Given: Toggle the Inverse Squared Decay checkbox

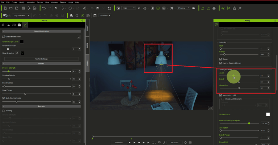Looking at the screenshot, I should (x=220, y=63).
